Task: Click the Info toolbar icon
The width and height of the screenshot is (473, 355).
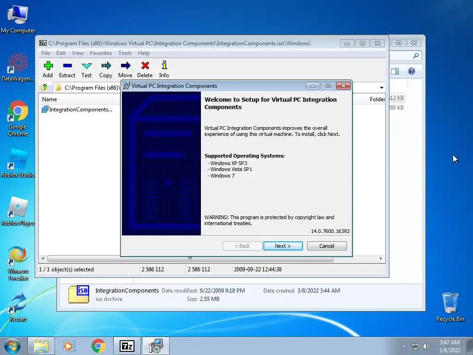Action: coord(164,69)
